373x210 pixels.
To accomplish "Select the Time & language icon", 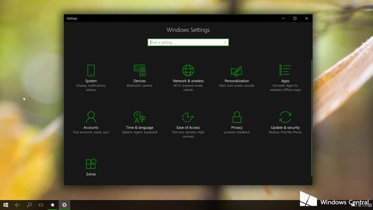I will click(140, 117).
